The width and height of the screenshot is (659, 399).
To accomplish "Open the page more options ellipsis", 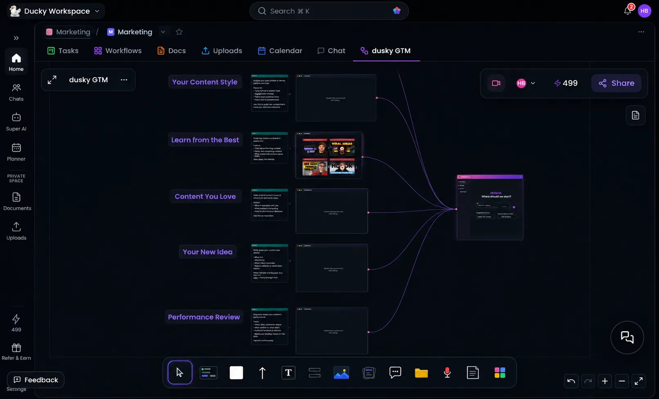I will point(641,32).
